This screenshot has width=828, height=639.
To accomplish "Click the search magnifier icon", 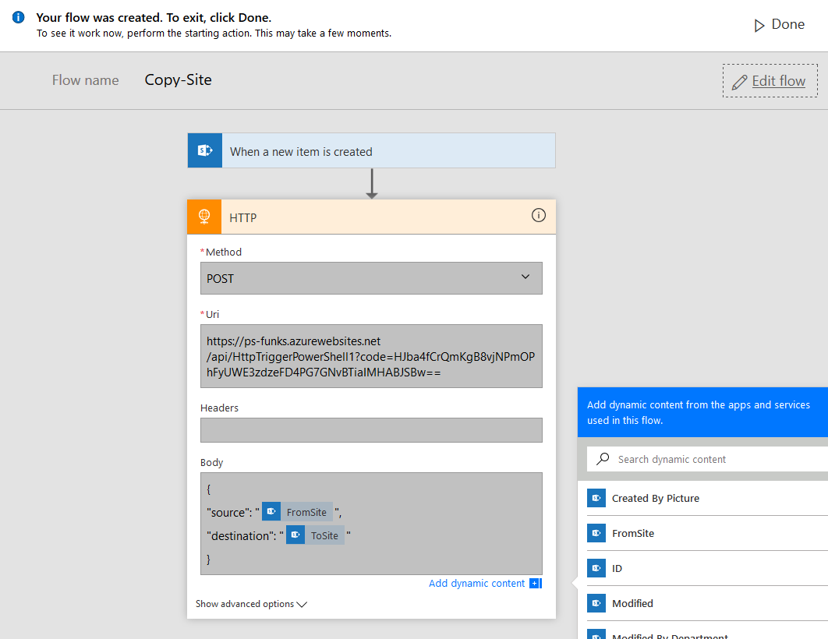I will 603,459.
